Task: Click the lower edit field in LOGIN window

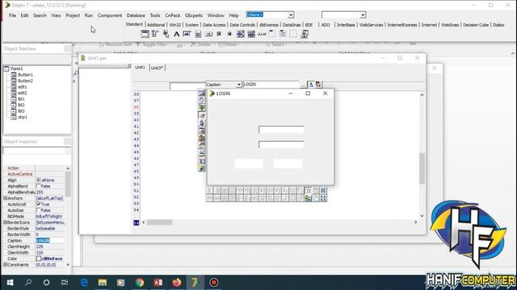Action: click(281, 145)
